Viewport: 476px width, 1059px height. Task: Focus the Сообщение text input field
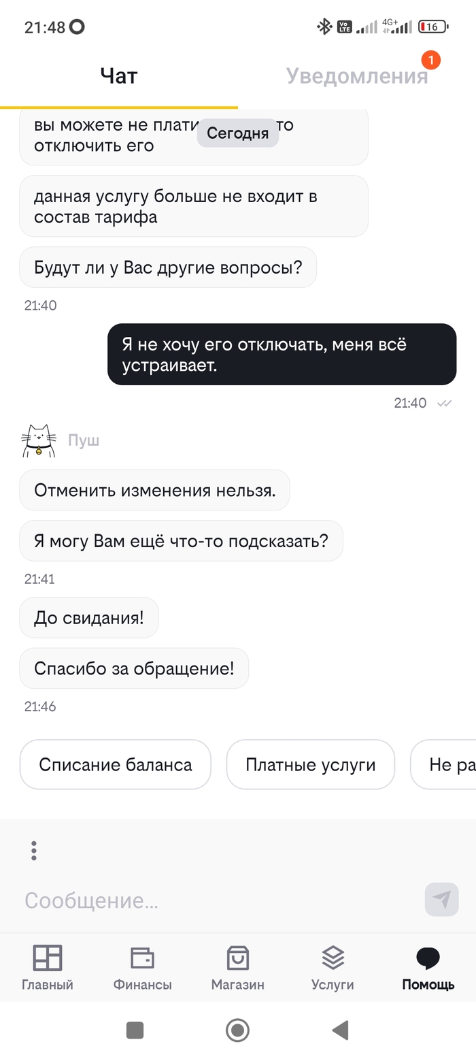pos(218,900)
